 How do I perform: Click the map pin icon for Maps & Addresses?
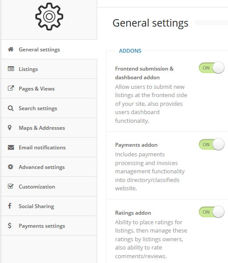click(10, 128)
